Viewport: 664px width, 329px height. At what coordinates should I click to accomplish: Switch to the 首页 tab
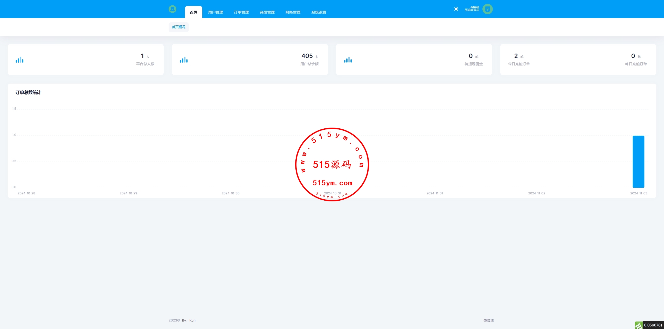(x=193, y=12)
